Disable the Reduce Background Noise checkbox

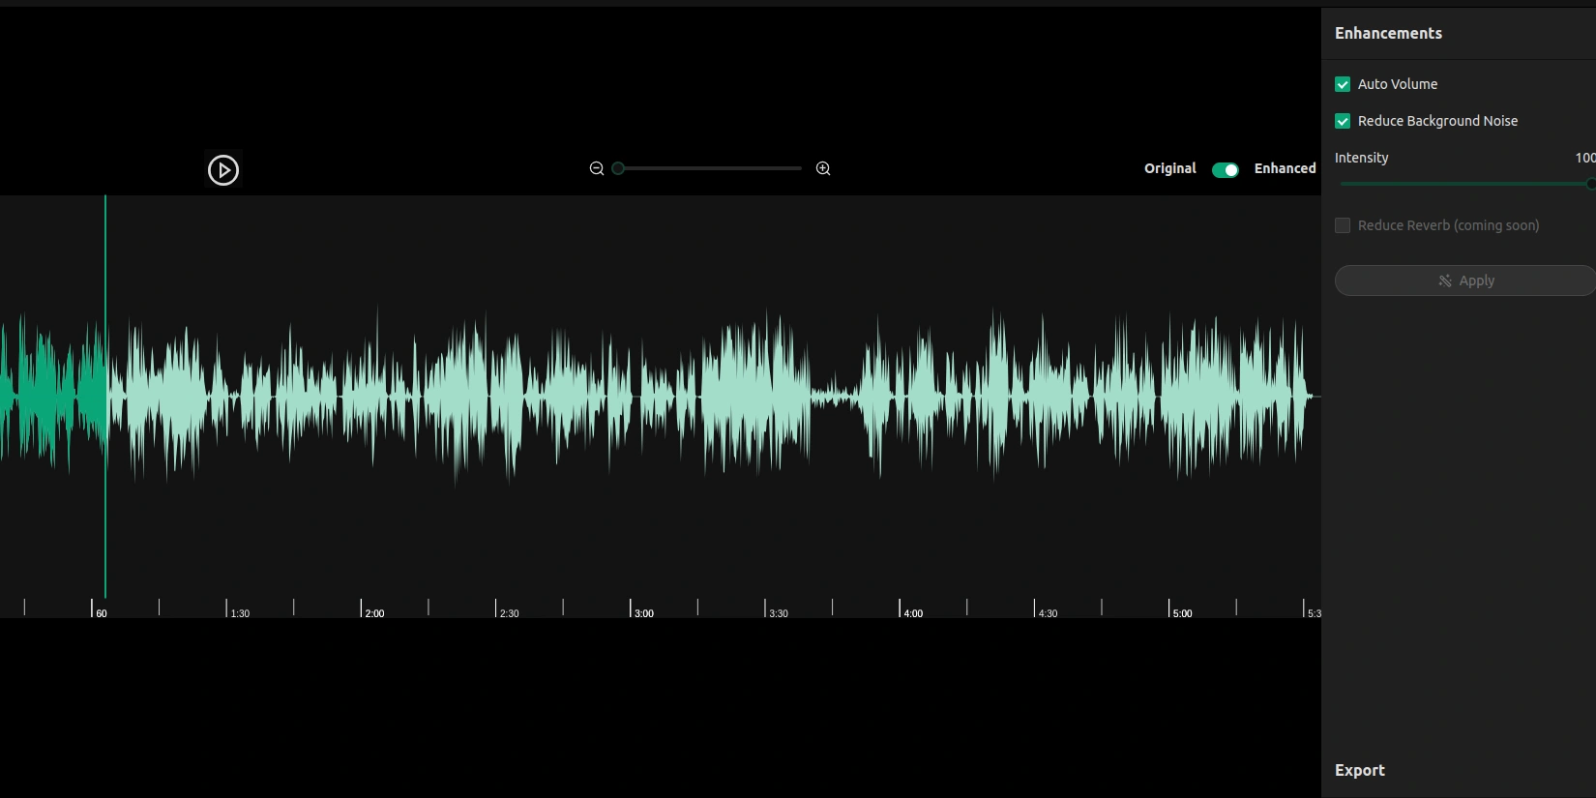pos(1343,121)
